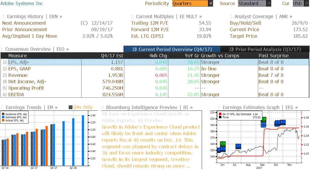Switch to Current Period Overview (Q4/17) tab
Viewport: 310px width, 170px height.
(172, 49)
